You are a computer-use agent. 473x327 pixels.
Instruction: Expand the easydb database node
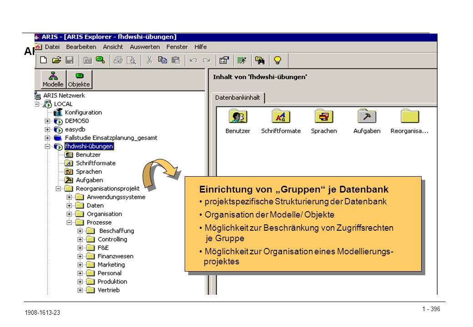pyautogui.click(x=47, y=129)
